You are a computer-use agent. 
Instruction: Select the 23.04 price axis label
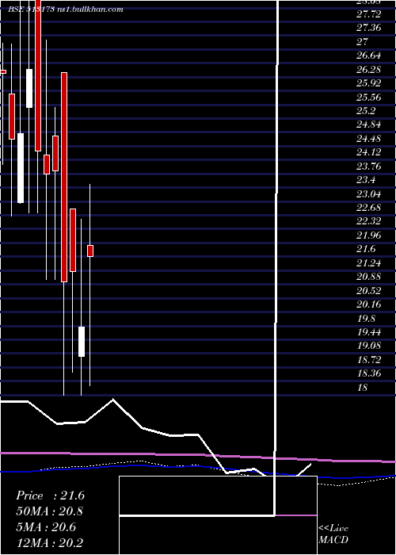[369, 194]
